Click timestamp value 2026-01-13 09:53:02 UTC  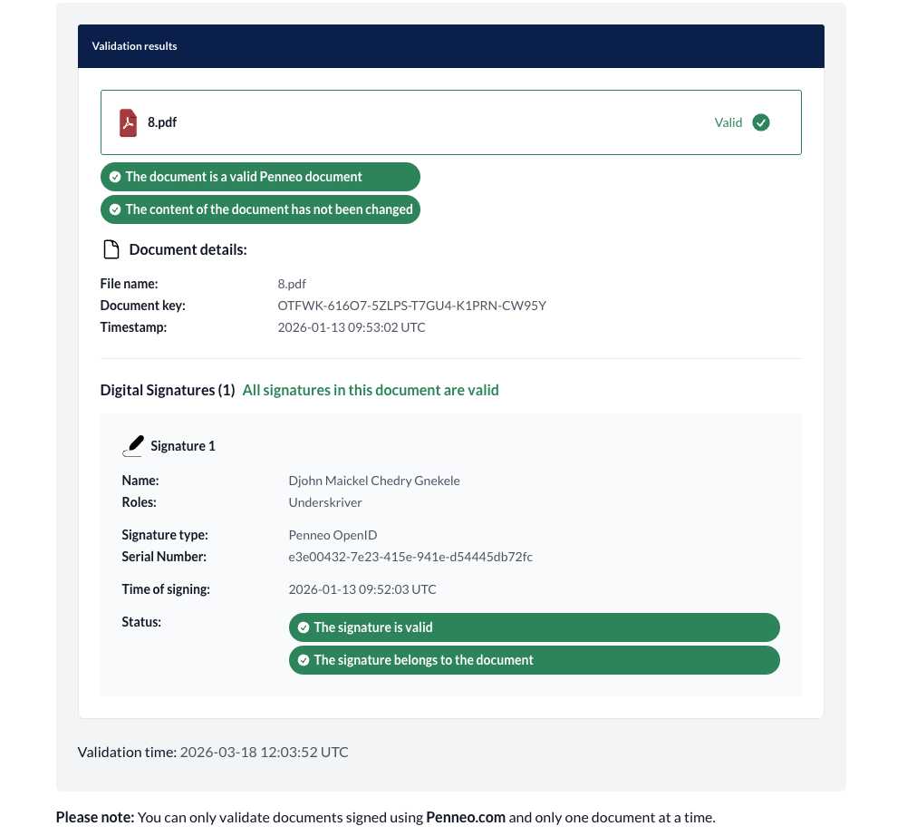point(352,327)
